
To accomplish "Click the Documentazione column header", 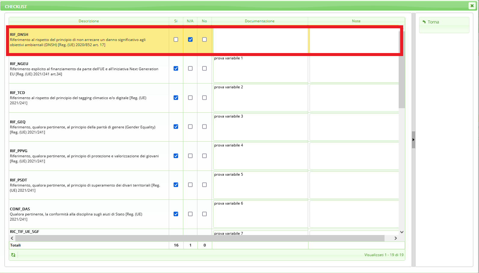I will (x=259, y=21).
